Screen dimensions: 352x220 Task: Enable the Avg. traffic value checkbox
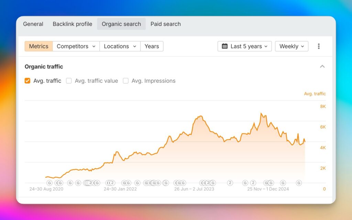[69, 81]
